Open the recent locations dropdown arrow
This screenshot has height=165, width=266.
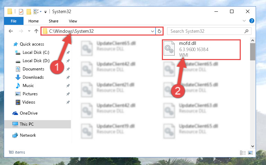click(x=29, y=31)
